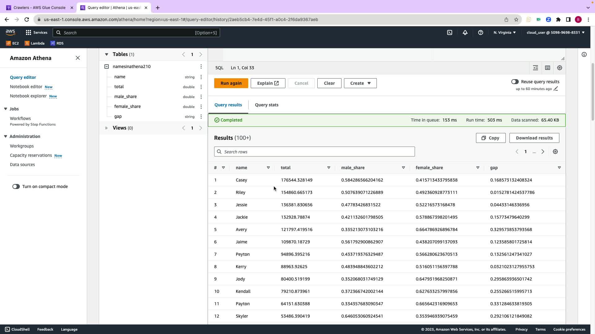Click the format query icon
The width and height of the screenshot is (595, 334).
pos(535,68)
